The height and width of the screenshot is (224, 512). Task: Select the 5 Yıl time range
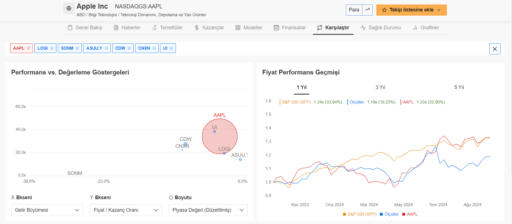point(459,87)
